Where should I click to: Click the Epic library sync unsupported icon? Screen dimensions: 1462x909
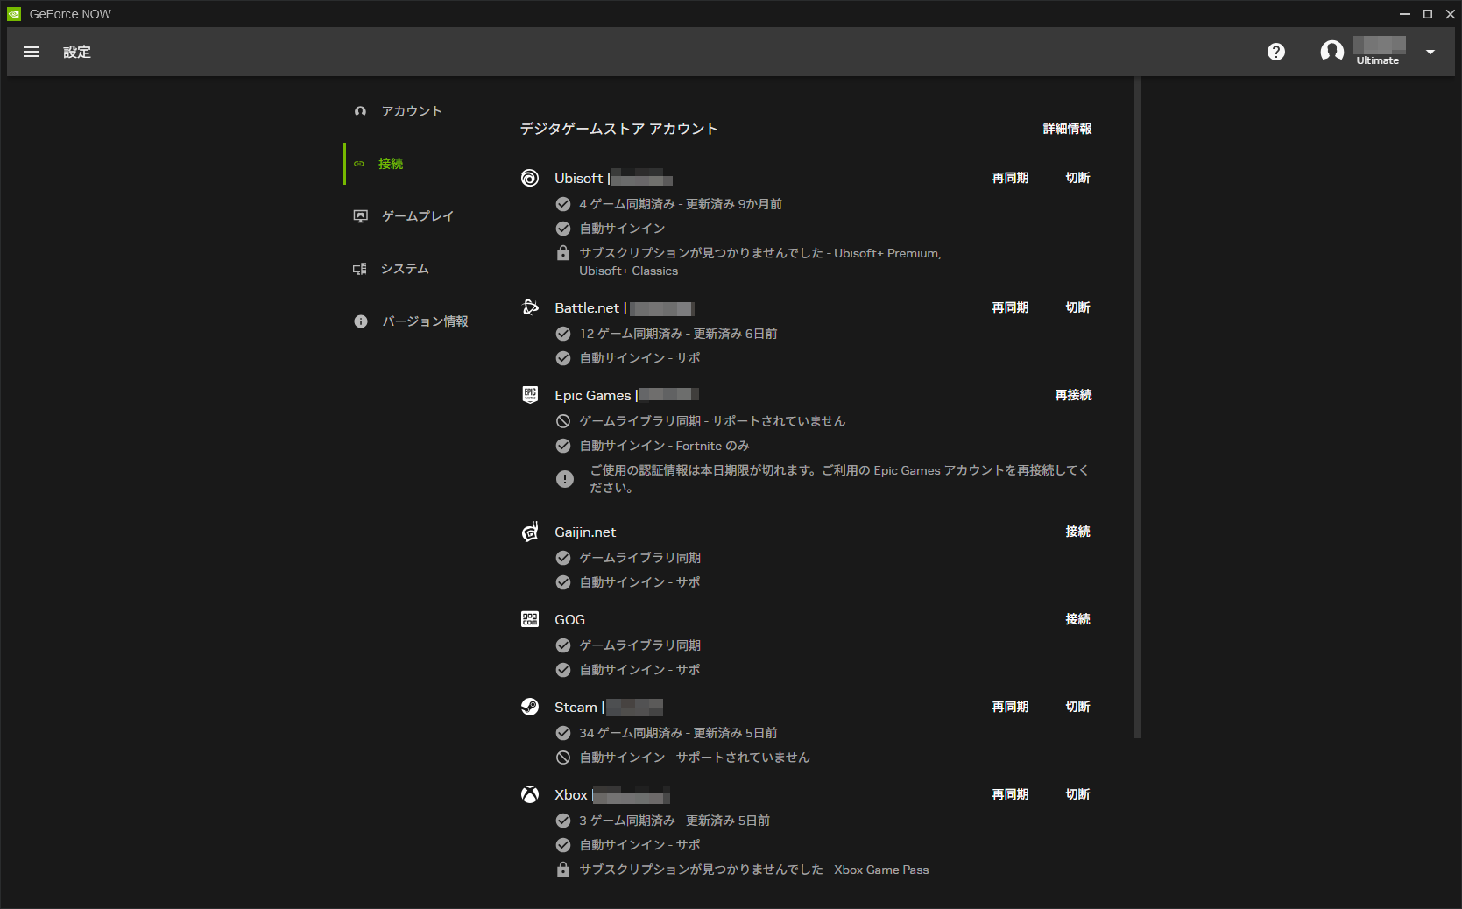pyautogui.click(x=563, y=421)
